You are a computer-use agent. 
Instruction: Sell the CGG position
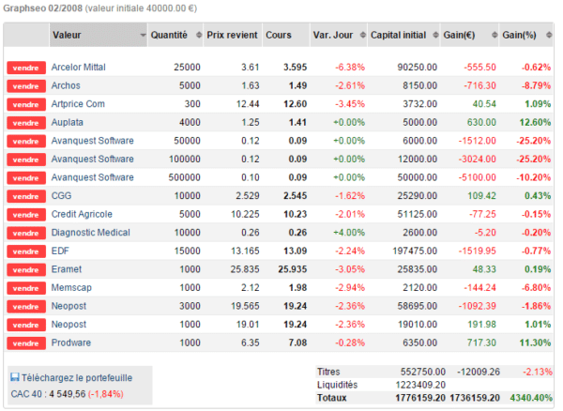[x=26, y=196]
